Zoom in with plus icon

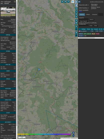73,133
